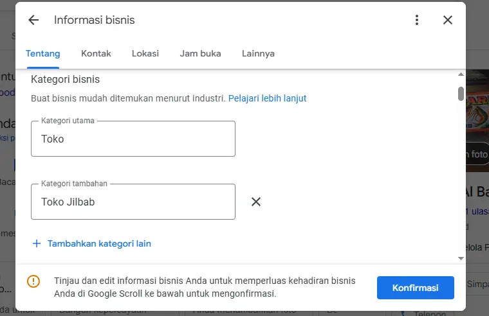Viewport: 489px width, 316px height.
Task: Go to the Jam buka tab
Action: (x=200, y=53)
